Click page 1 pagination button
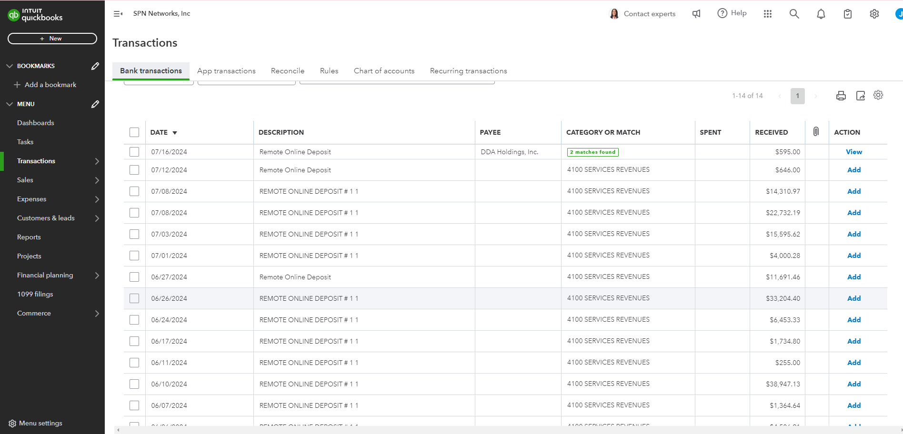This screenshot has height=434, width=903. coord(798,96)
